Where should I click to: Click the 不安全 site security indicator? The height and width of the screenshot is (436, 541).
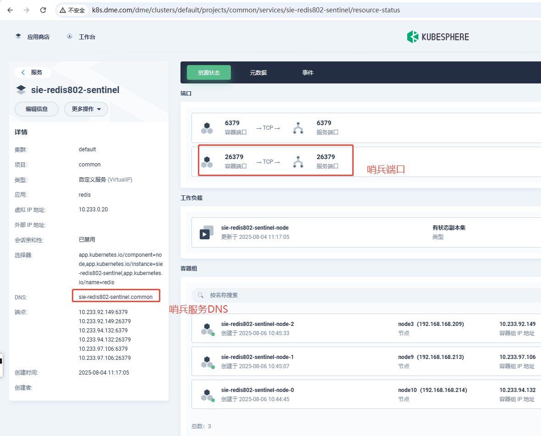point(72,10)
